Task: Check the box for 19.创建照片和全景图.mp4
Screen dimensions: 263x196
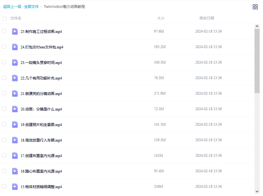Action: point(4,124)
